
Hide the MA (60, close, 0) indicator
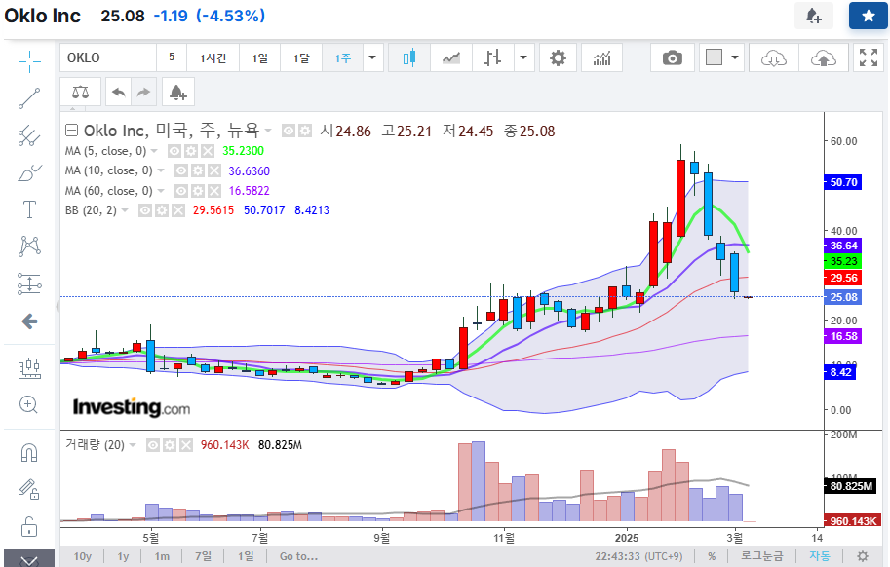(181, 191)
